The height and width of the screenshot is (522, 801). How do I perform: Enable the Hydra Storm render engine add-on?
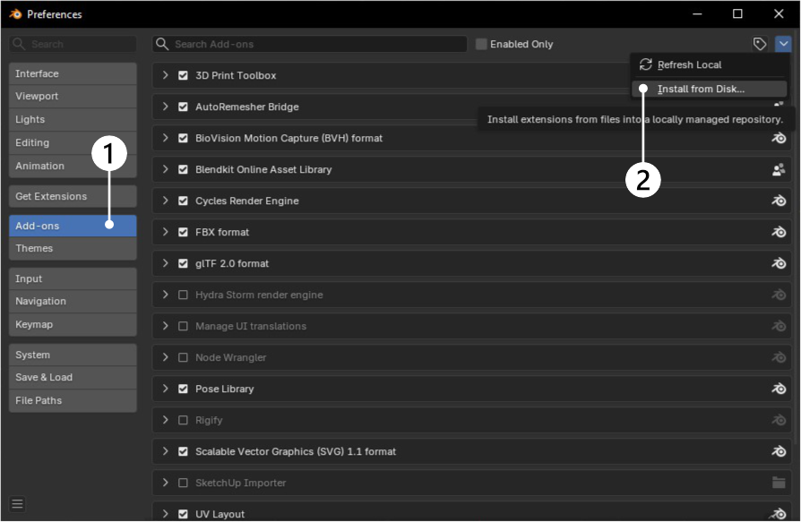(183, 295)
